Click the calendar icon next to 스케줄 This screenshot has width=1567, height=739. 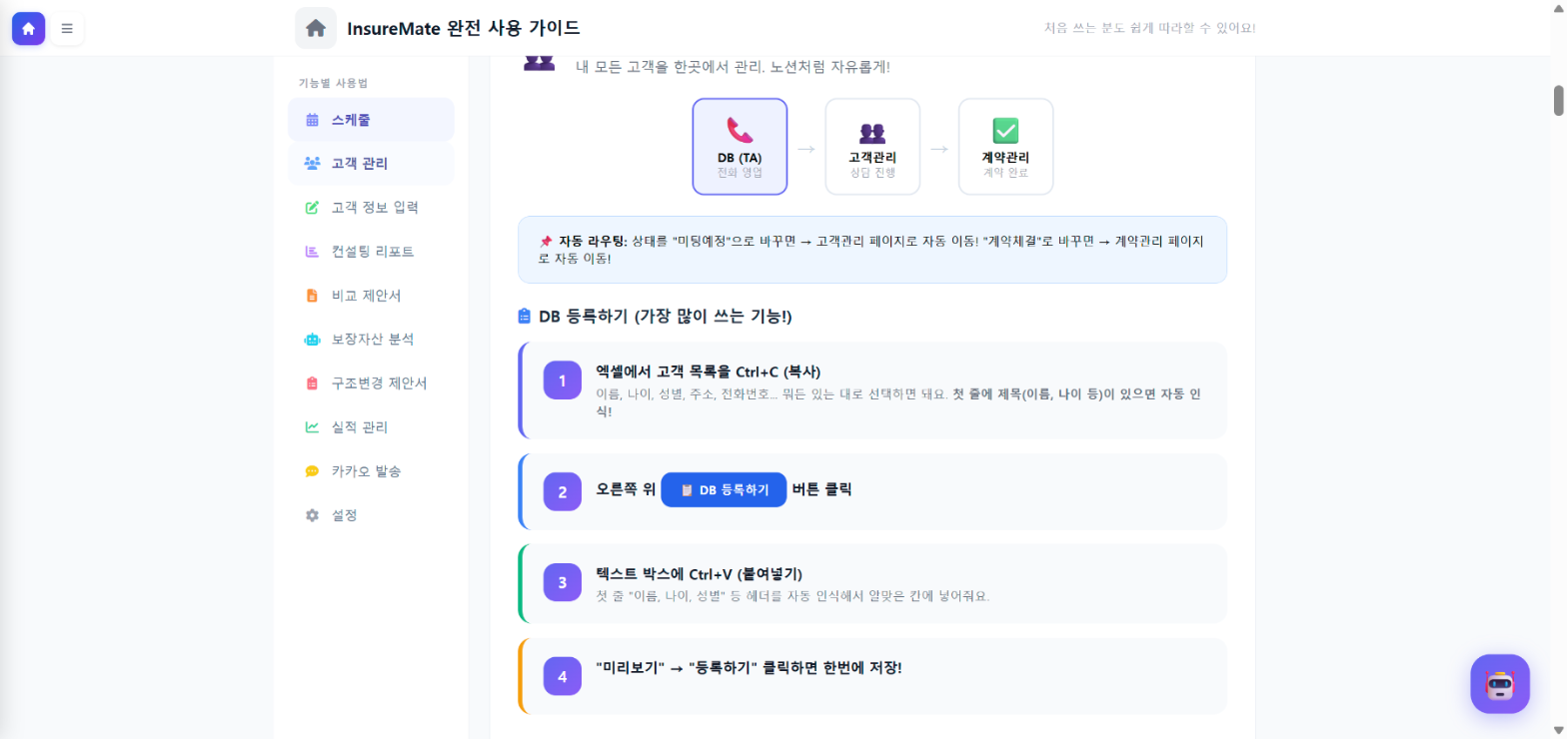(312, 120)
